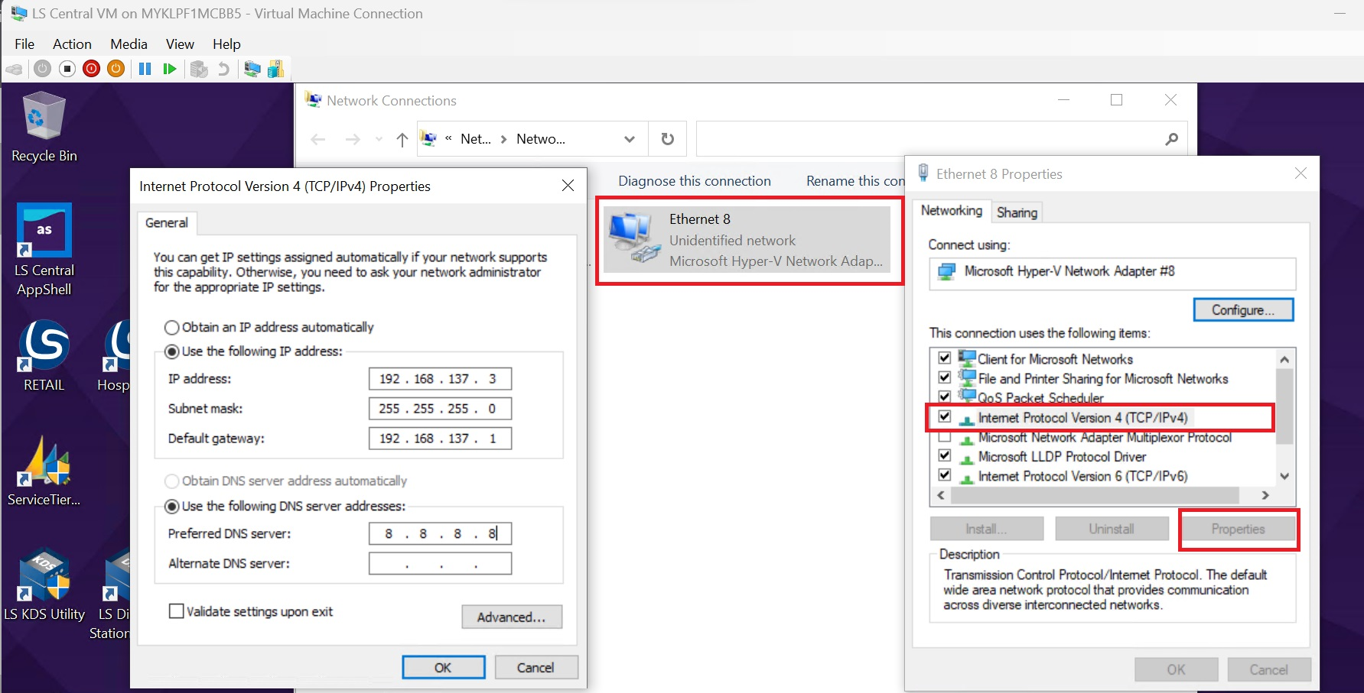The width and height of the screenshot is (1364, 693).
Task: Select the RETAIL desktop shortcut
Action: pyautogui.click(x=44, y=355)
